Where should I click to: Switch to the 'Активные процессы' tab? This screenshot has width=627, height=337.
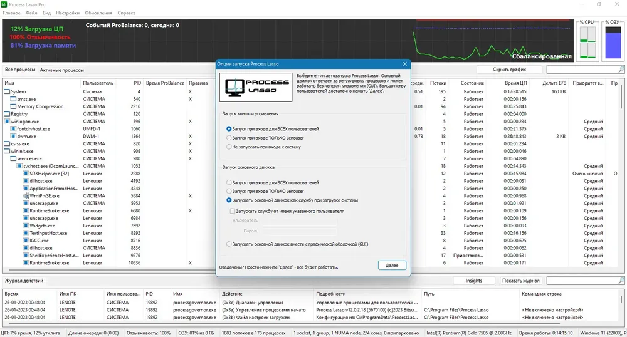61,70
